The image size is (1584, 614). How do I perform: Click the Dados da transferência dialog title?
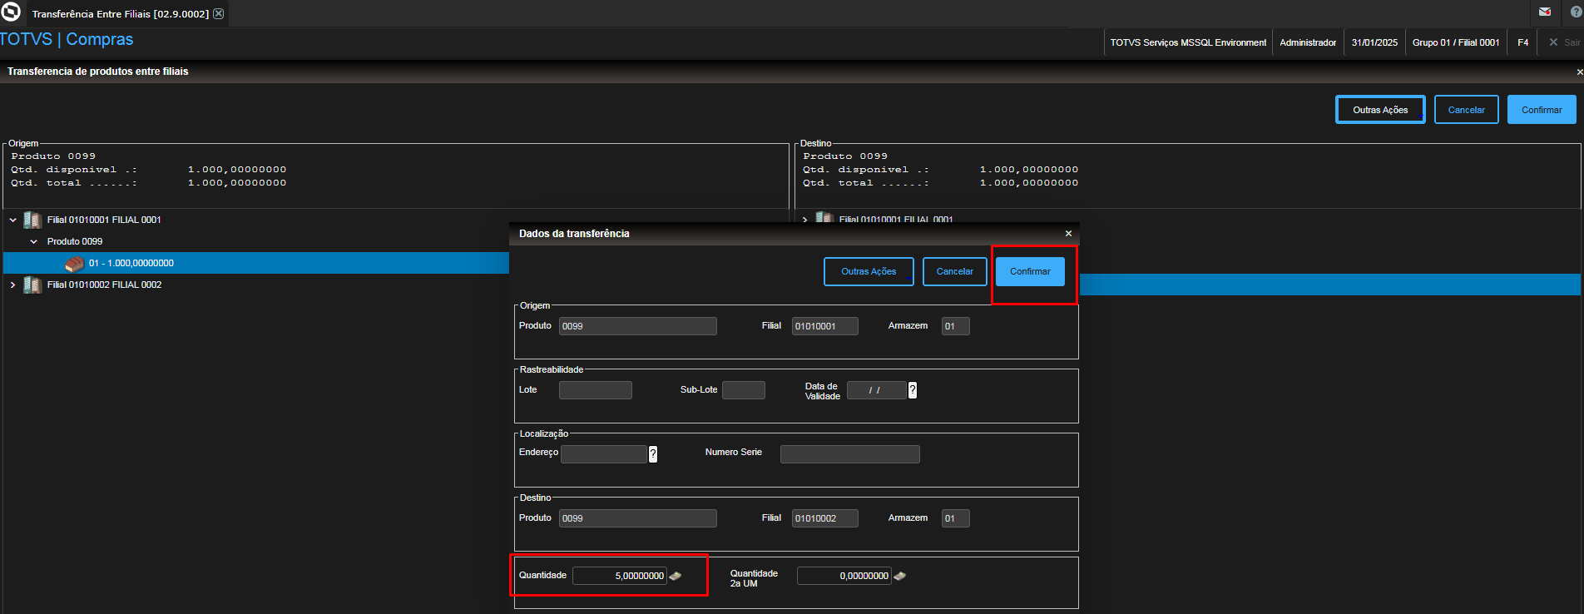574,234
